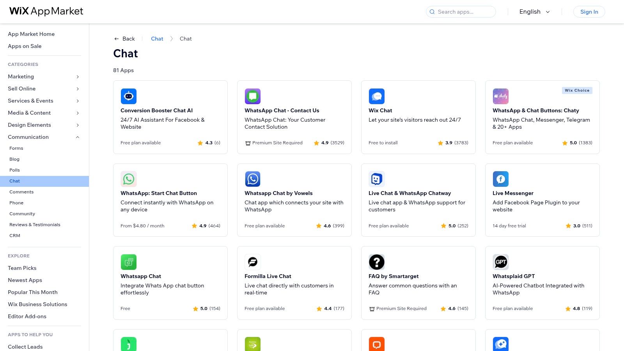Image resolution: width=624 pixels, height=351 pixels.
Task: Follow the Back link above the breadcrumb
Action: pyautogui.click(x=124, y=39)
